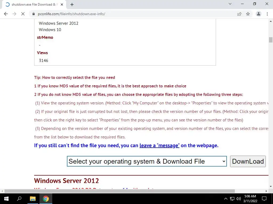Click the Views label
Viewport: 273px width, 204px height.
(x=42, y=53)
